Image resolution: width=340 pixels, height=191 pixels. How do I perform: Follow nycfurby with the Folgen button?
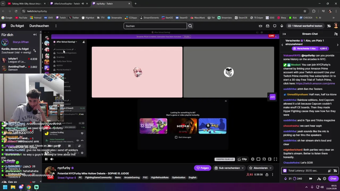(202, 168)
